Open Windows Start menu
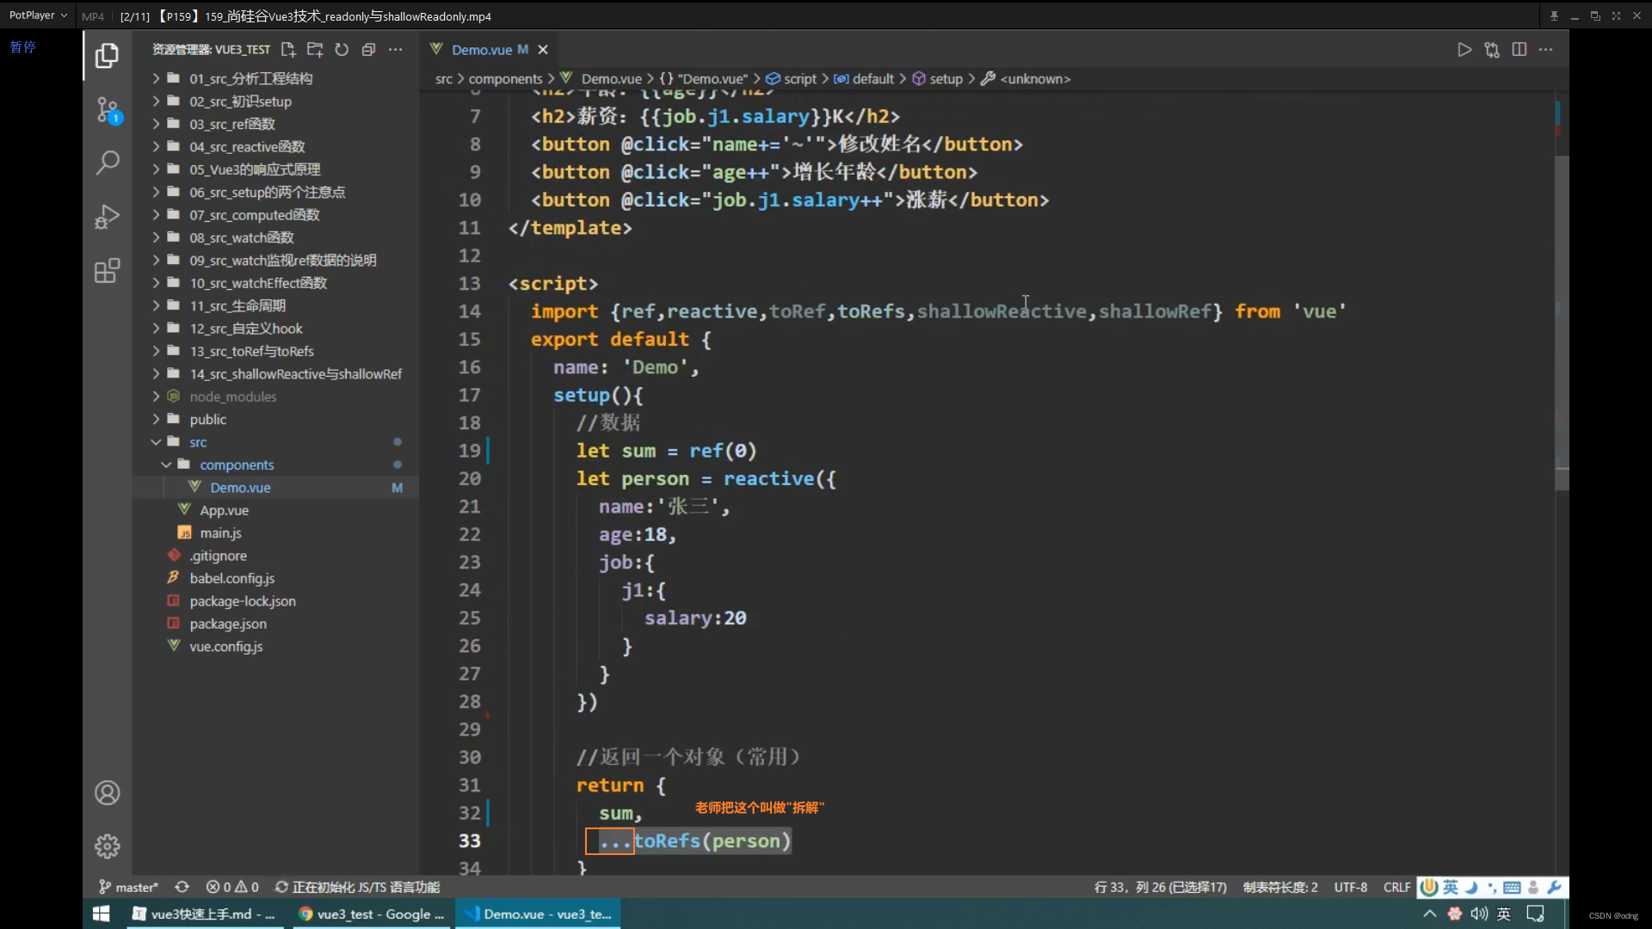1652x929 pixels. [101, 914]
